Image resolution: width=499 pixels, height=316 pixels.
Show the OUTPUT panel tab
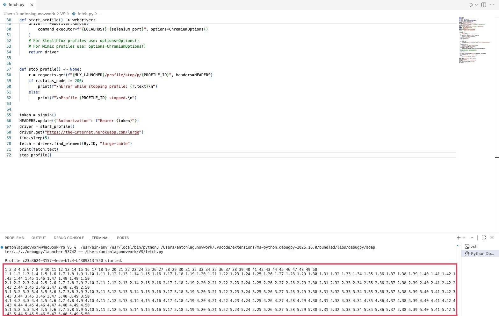(x=39, y=238)
